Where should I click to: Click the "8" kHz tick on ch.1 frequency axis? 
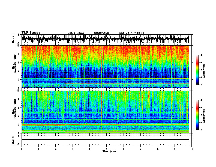[x=19, y=54]
